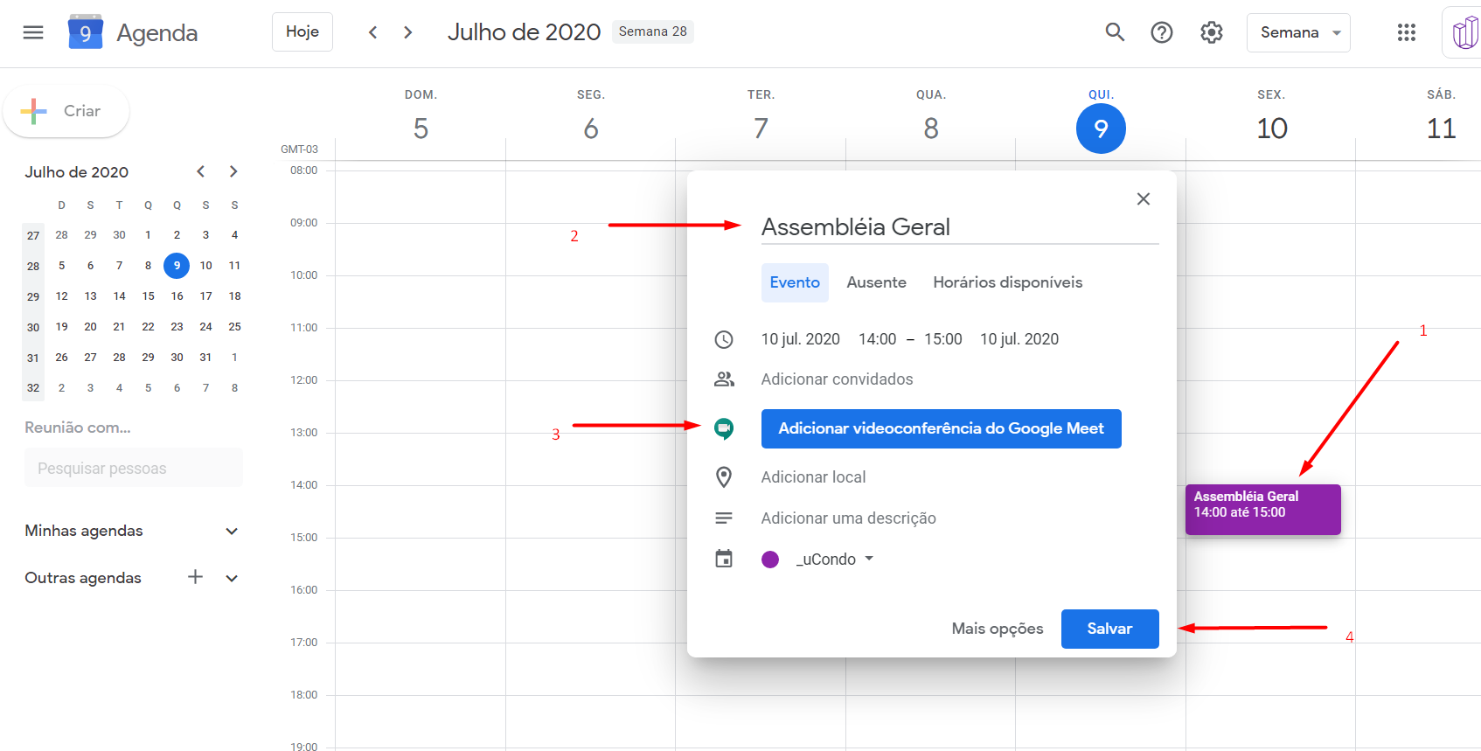1481x751 pixels.
Task: Select Thursday 9 column header
Action: pyautogui.click(x=1101, y=129)
